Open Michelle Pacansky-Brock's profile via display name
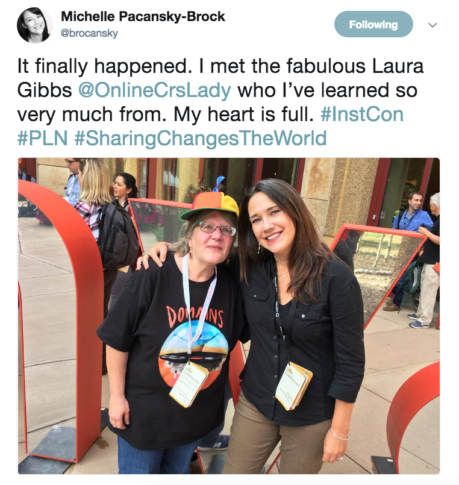Image resolution: width=459 pixels, height=485 pixels. (x=143, y=17)
